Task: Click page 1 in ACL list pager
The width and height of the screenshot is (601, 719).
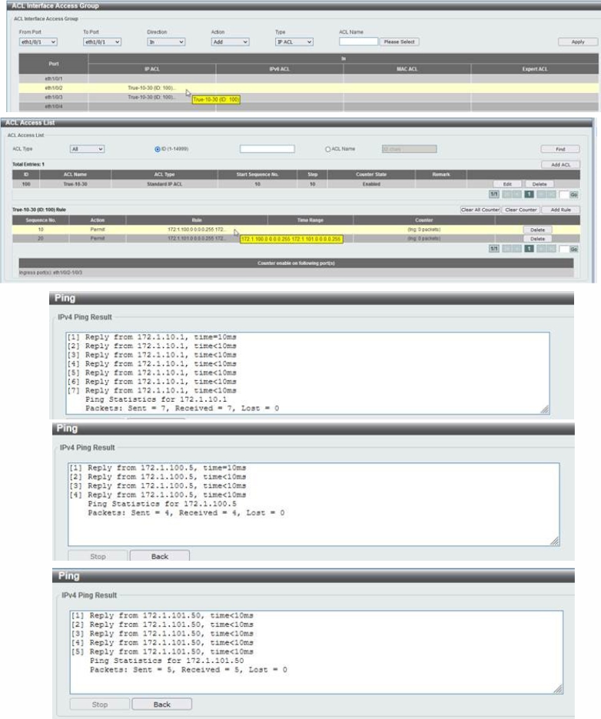Action: click(529, 194)
